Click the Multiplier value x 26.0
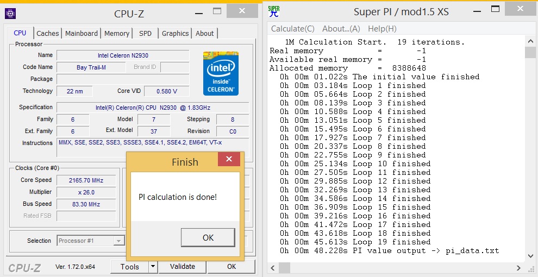This screenshot has height=277, width=538. click(x=86, y=192)
